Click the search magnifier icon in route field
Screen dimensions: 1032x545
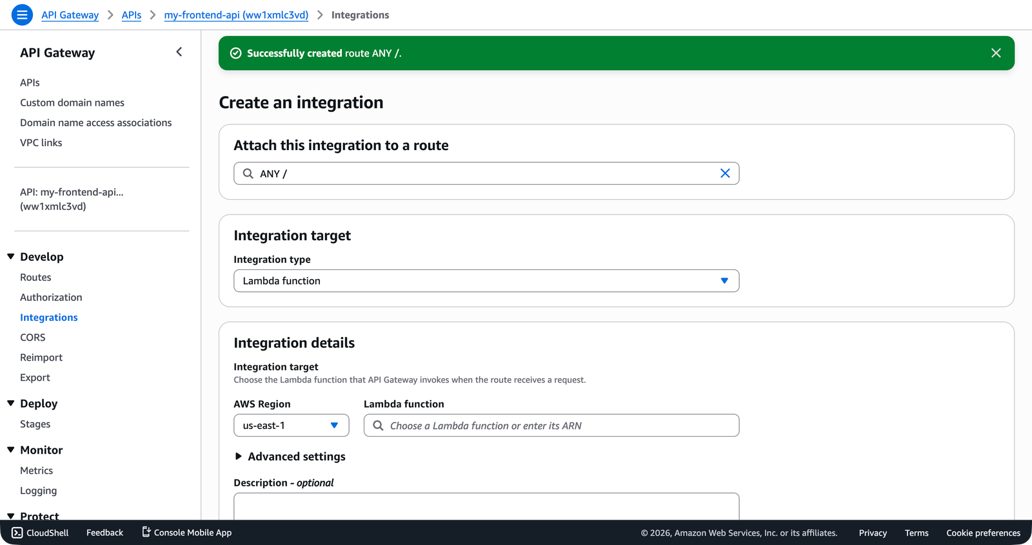coord(248,173)
